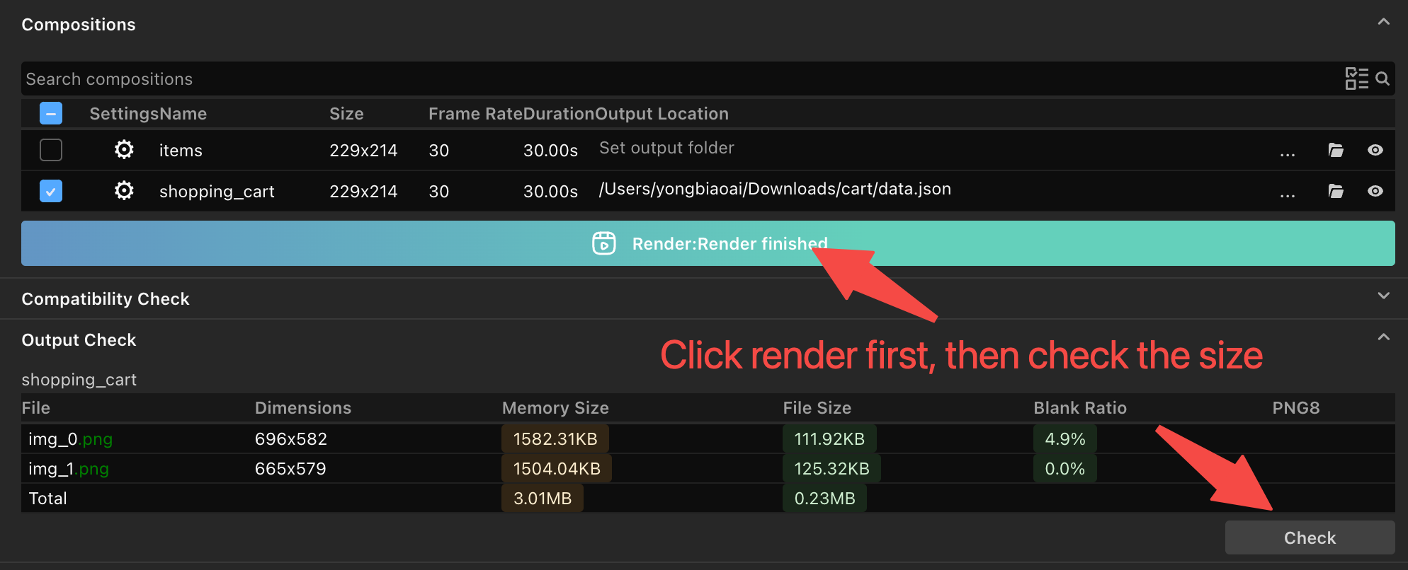Click the Output Location column header
Screen dimensions: 1408x570
point(662,114)
